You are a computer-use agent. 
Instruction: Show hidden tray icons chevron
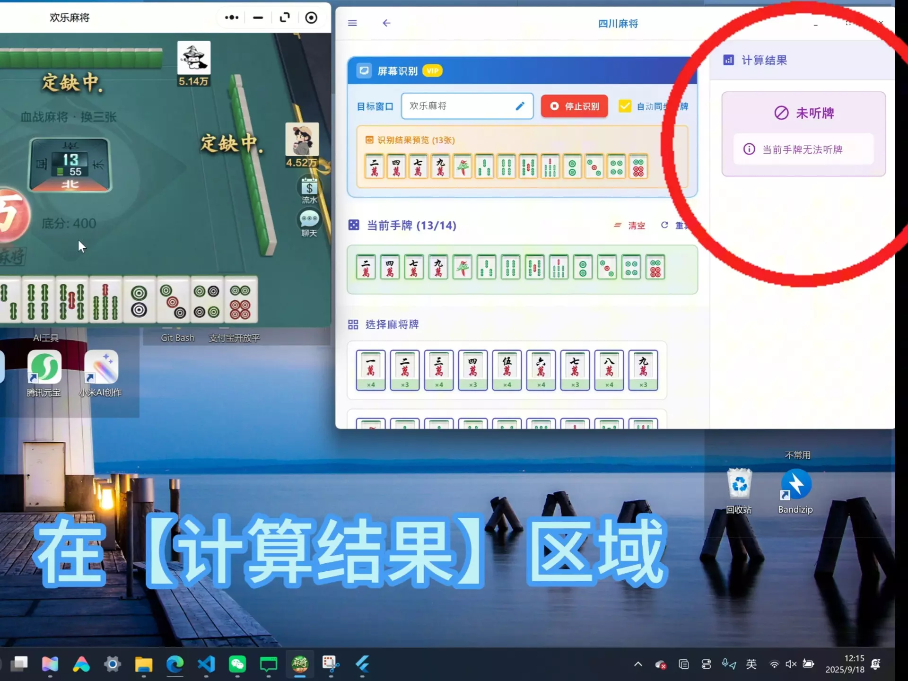[638, 664]
